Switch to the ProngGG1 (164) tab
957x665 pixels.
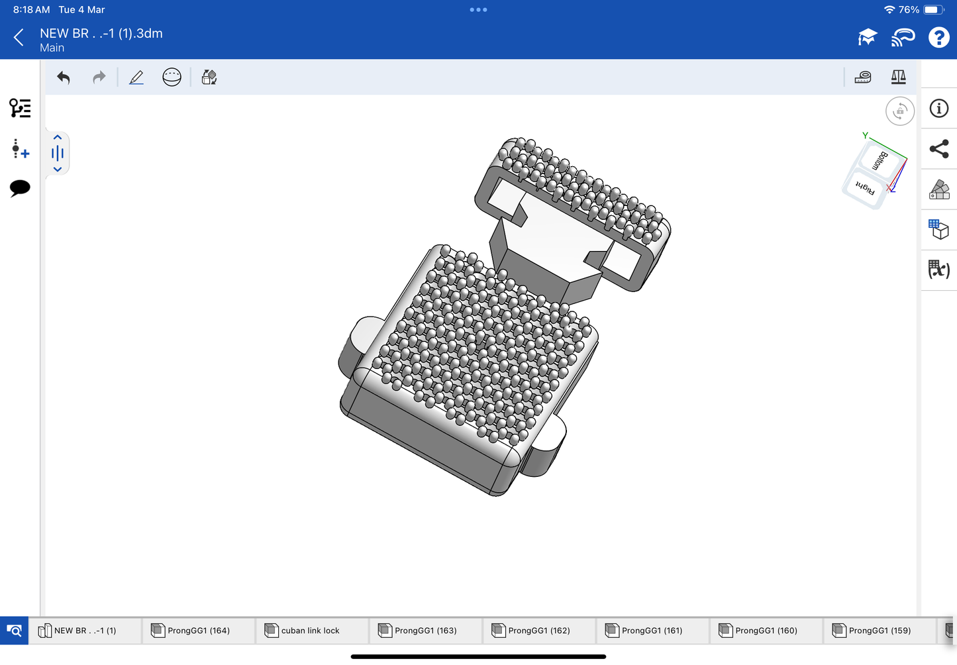[x=198, y=631]
